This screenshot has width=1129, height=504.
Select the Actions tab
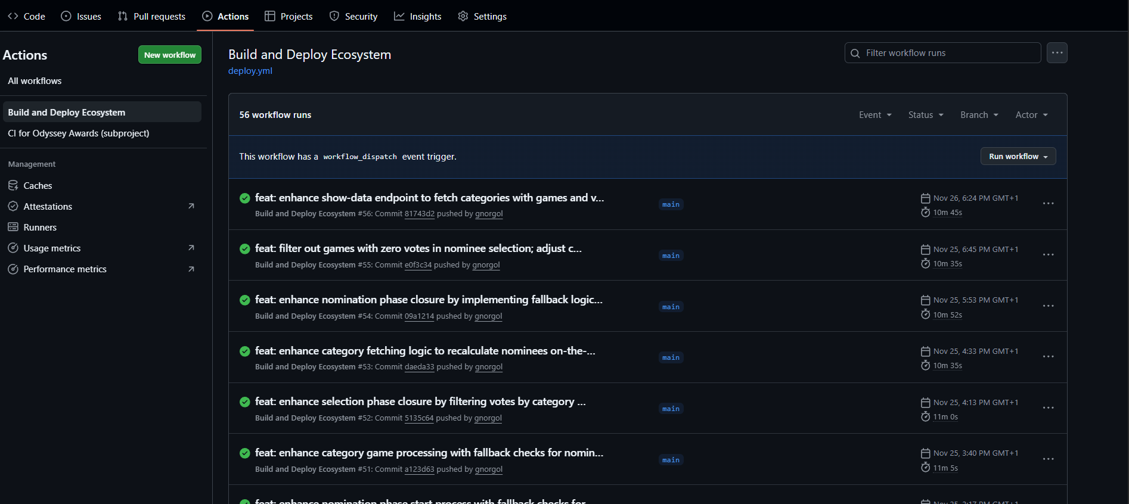[225, 16]
